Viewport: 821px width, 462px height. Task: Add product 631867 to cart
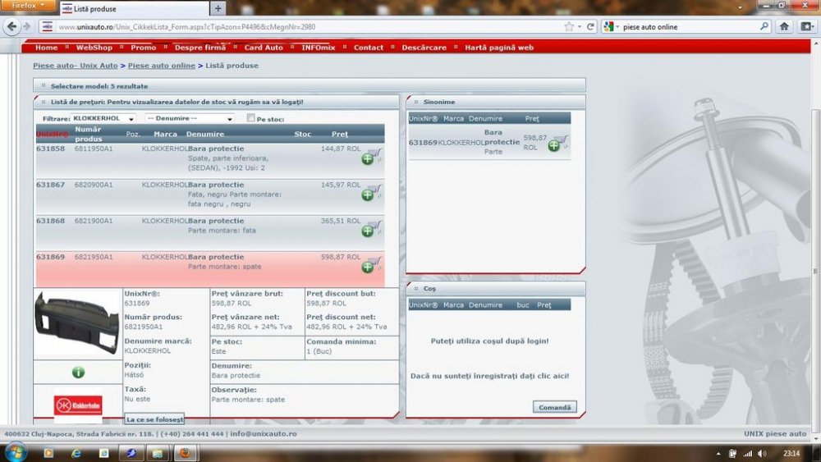click(x=371, y=193)
